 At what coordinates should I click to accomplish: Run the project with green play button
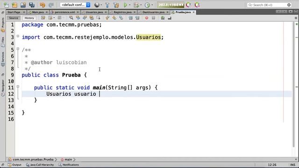[x=125, y=5]
